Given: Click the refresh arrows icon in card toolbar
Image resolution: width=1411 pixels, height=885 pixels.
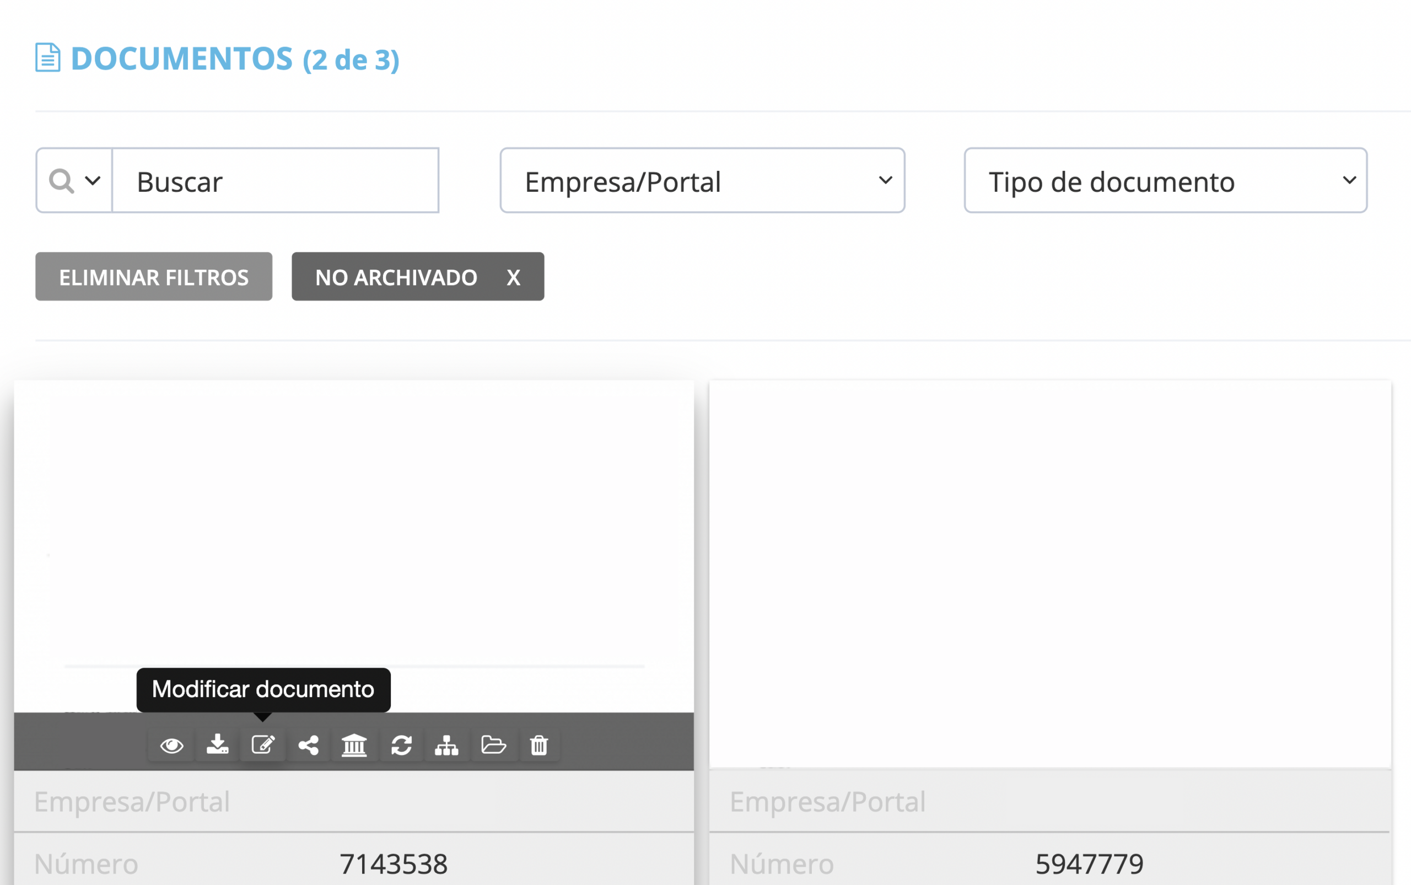Looking at the screenshot, I should pyautogui.click(x=401, y=745).
